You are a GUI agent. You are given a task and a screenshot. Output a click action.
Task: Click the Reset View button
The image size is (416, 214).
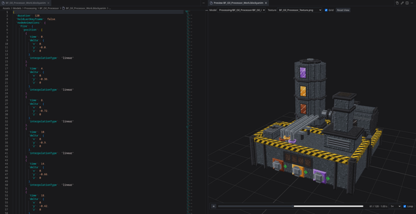tap(343, 10)
